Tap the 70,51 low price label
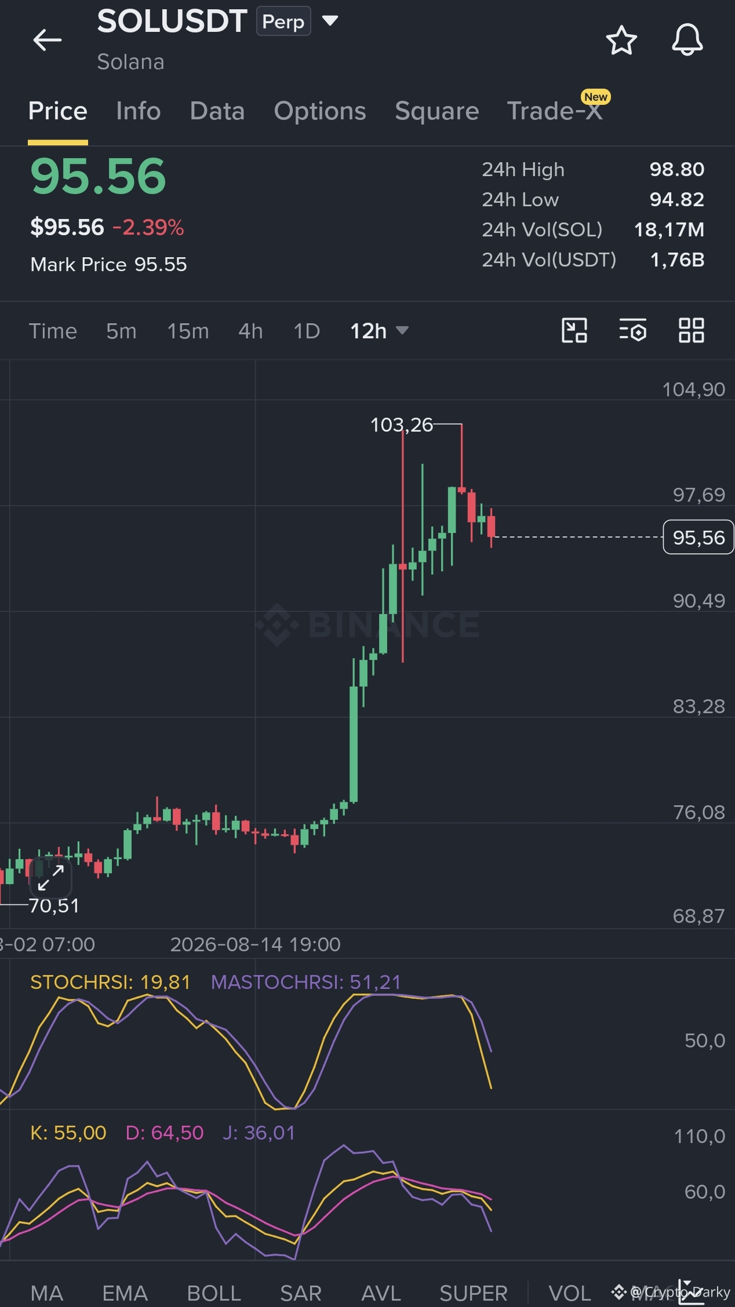This screenshot has height=1307, width=735. (54, 906)
